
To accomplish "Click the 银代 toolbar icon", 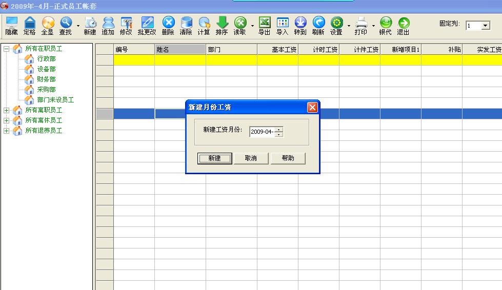I will point(386,26).
